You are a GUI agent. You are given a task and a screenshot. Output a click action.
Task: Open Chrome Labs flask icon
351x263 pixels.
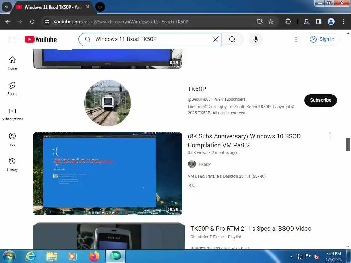pyautogui.click(x=306, y=22)
